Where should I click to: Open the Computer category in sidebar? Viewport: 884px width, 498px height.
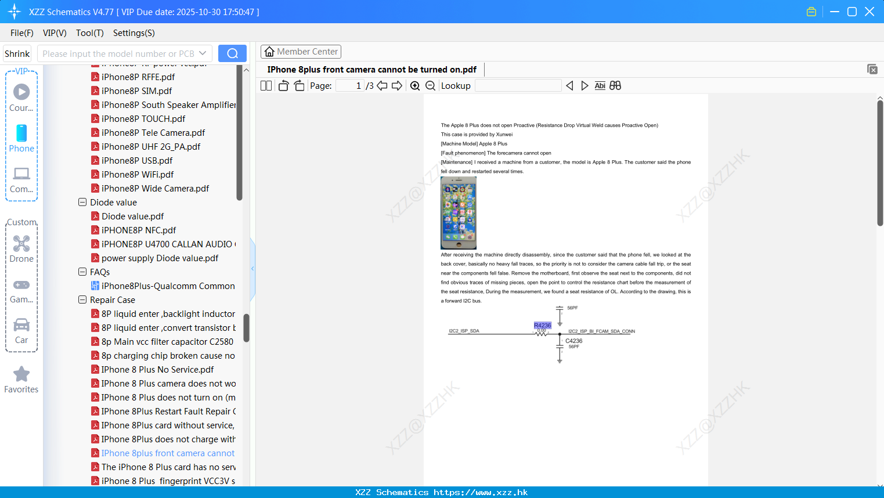(x=21, y=179)
